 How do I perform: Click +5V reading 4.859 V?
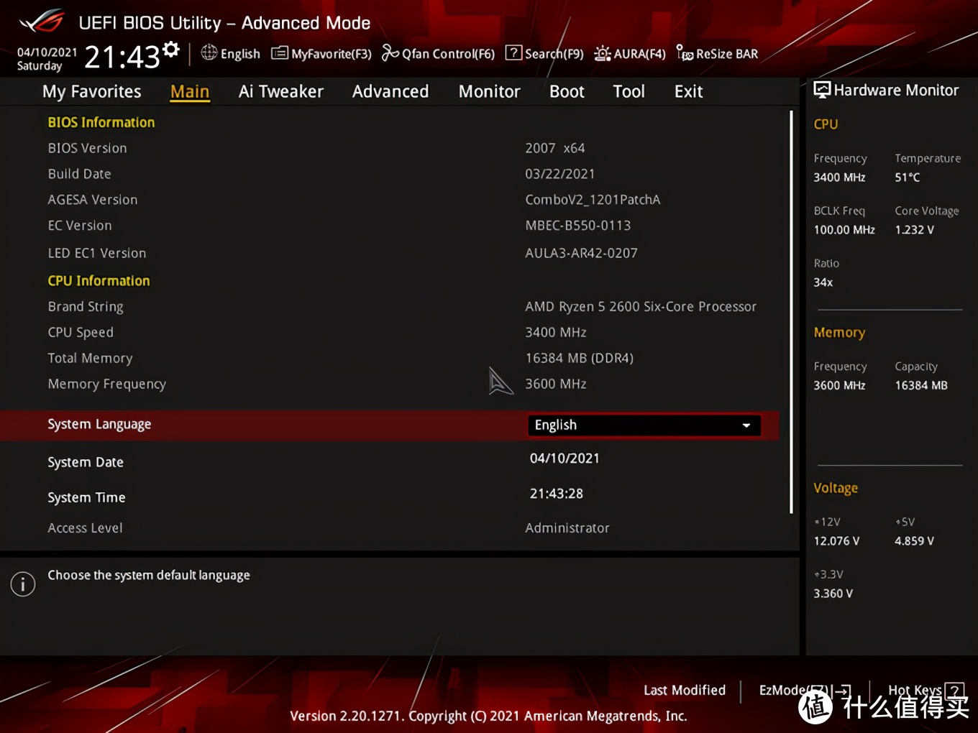coord(915,541)
